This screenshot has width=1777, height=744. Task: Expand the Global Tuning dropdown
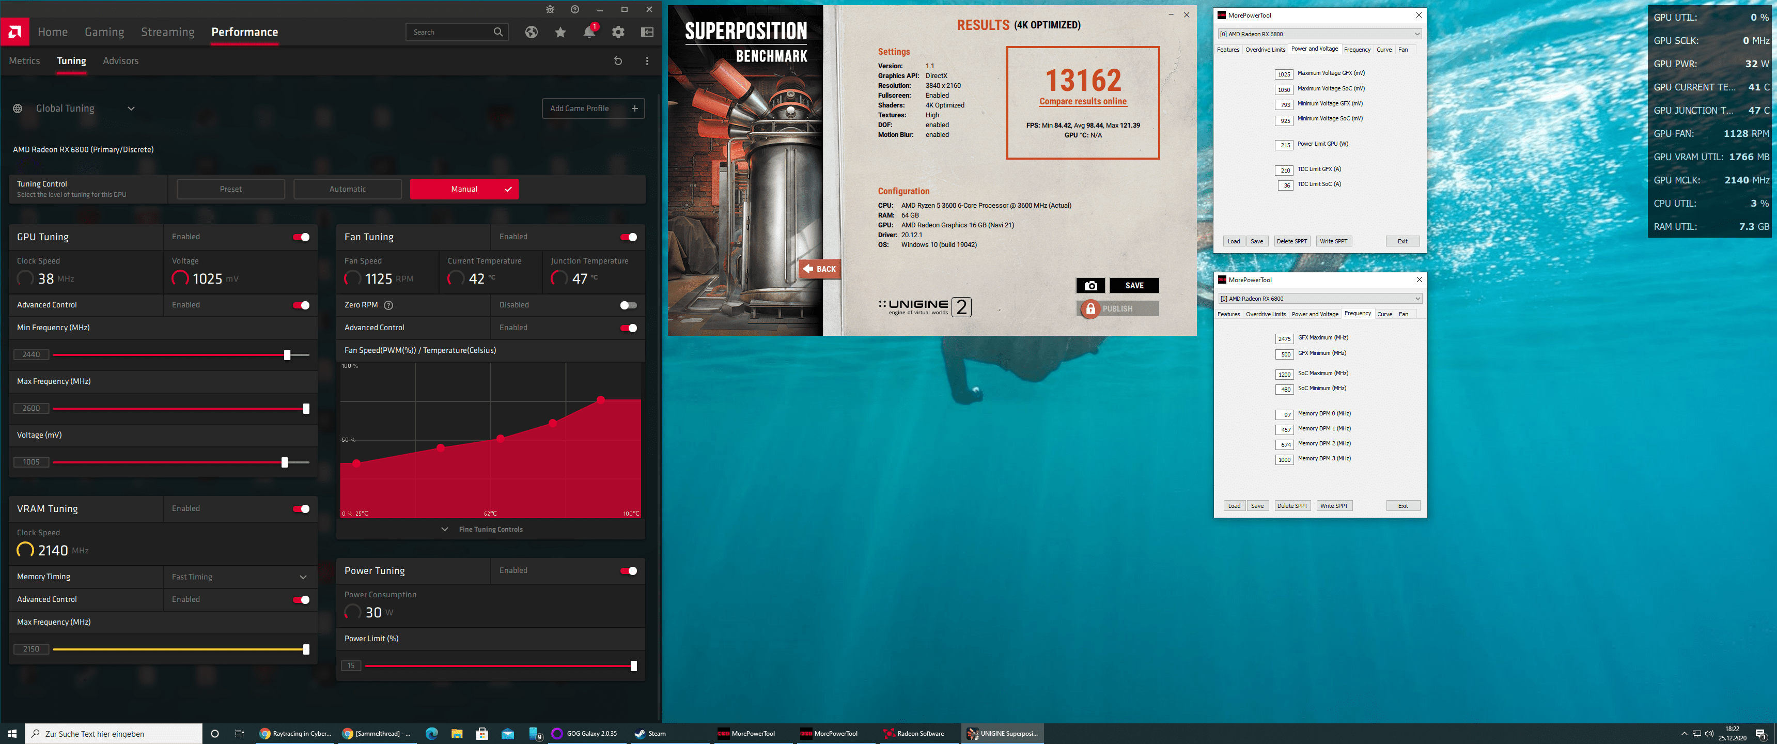131,109
